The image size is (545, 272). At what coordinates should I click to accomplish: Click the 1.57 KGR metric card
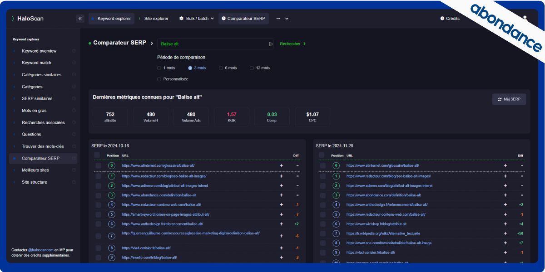[x=232, y=117]
